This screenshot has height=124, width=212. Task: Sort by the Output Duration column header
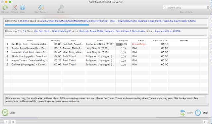pos(159,40)
